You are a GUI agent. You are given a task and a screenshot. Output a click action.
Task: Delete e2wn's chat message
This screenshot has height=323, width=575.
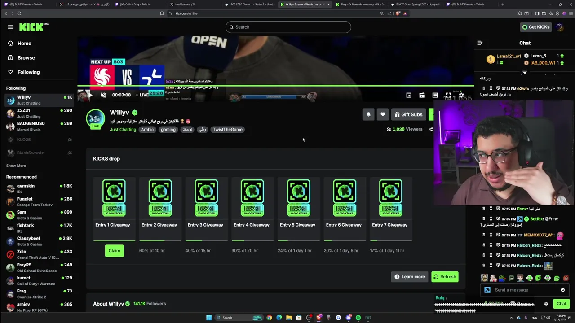(484, 89)
